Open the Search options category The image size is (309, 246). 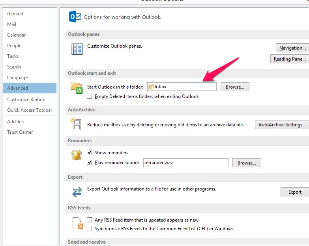coord(30,67)
